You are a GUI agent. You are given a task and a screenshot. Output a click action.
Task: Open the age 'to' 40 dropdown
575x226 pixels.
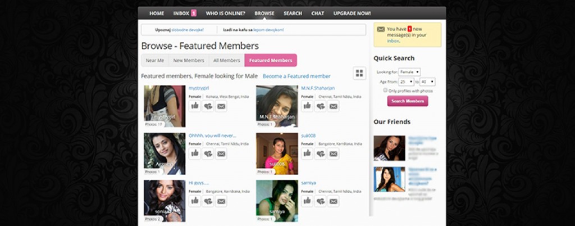(427, 82)
